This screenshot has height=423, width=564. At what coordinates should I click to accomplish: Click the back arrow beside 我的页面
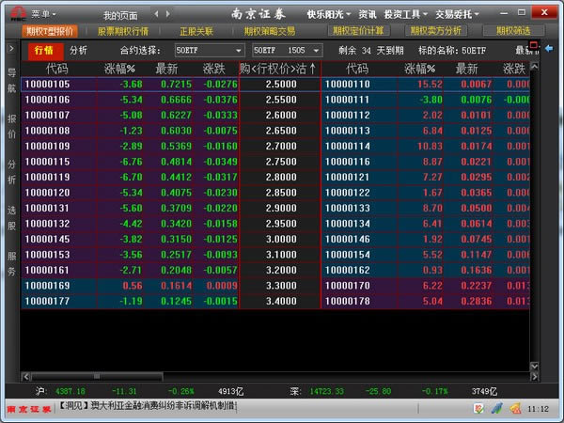(x=155, y=15)
